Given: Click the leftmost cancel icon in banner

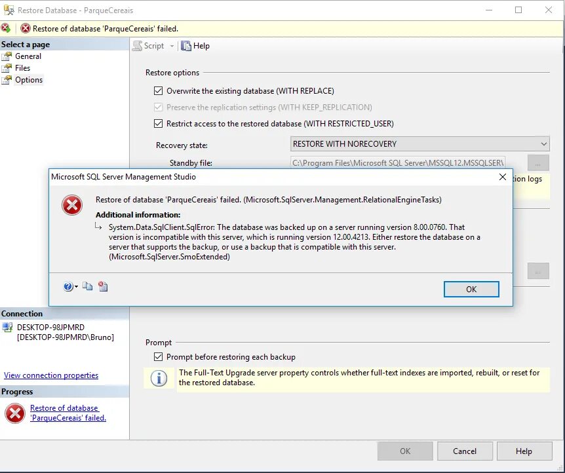Looking at the screenshot, I should click(5, 28).
